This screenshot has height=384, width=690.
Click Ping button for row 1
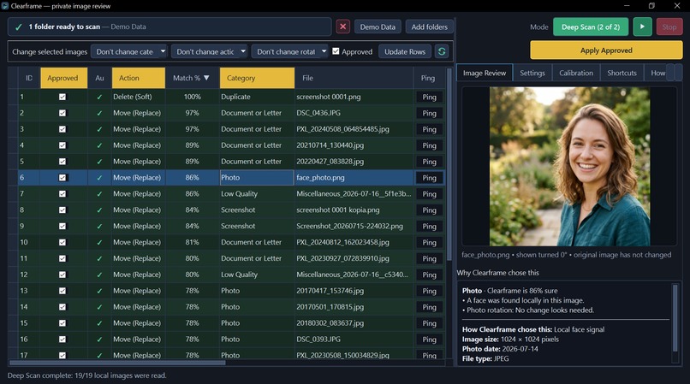coord(429,97)
